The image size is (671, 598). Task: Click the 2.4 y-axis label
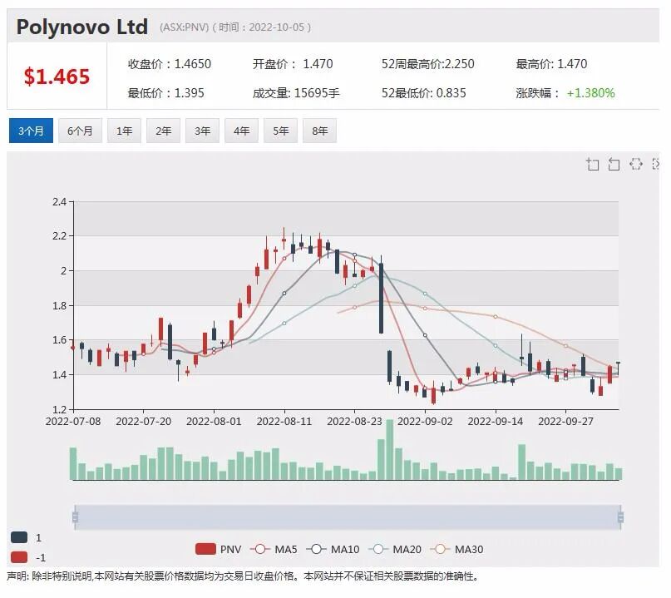[60, 201]
